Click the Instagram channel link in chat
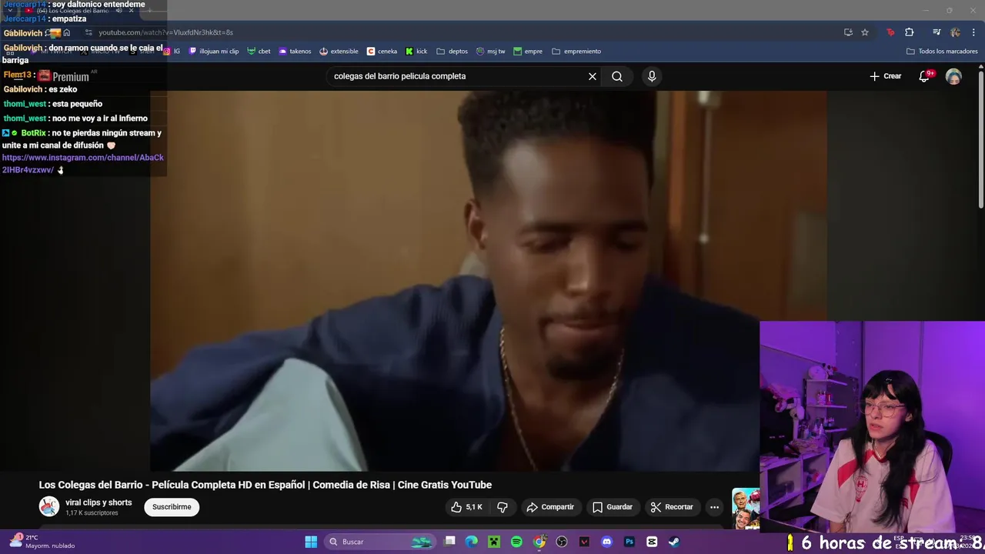The image size is (985, 554). 83,163
